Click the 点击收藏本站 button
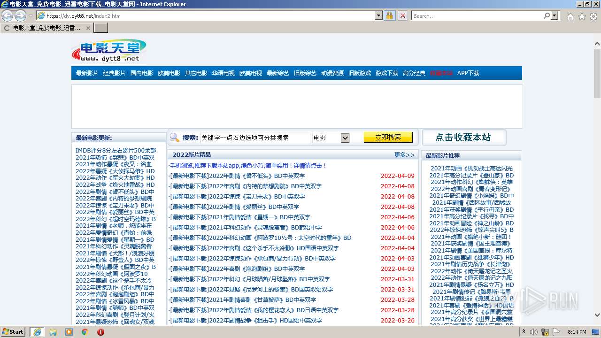The height and width of the screenshot is (338, 601). point(464,138)
